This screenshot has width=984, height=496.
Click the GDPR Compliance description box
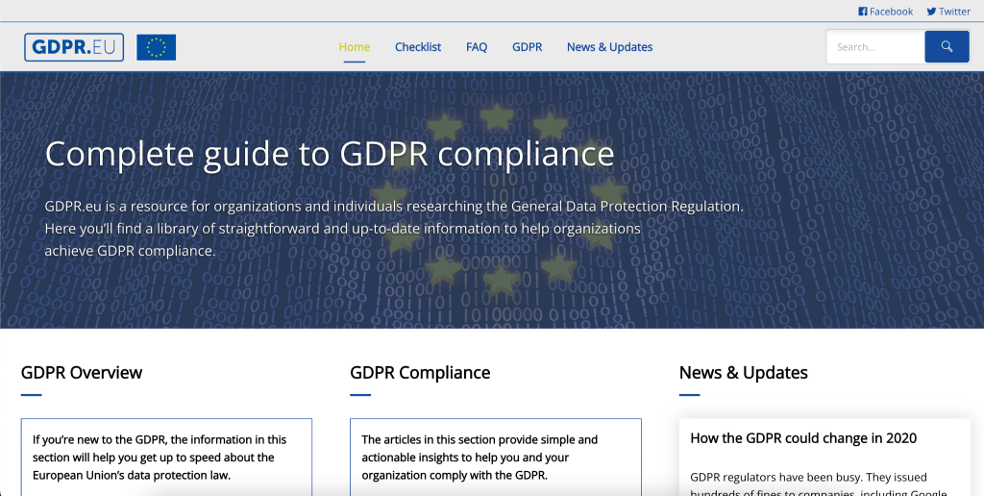point(496,458)
